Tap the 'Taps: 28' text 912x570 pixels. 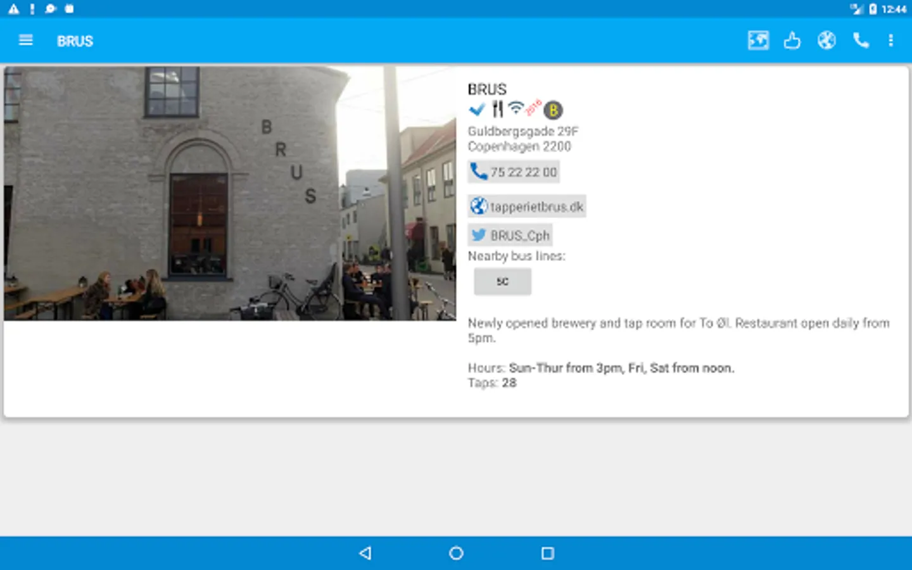coord(492,383)
